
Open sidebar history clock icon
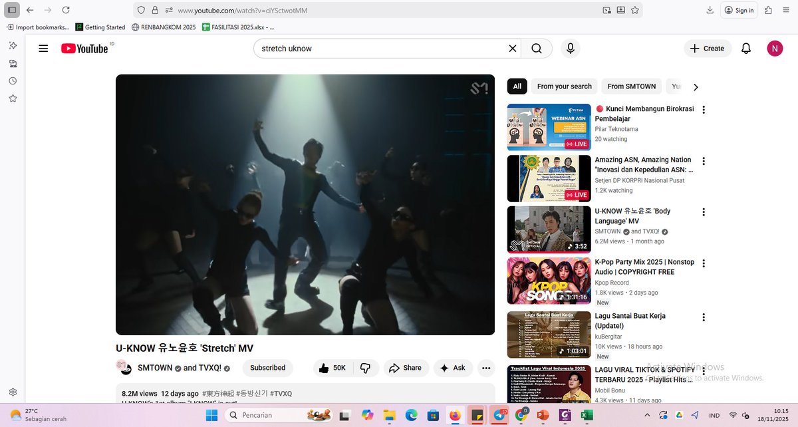point(13,80)
